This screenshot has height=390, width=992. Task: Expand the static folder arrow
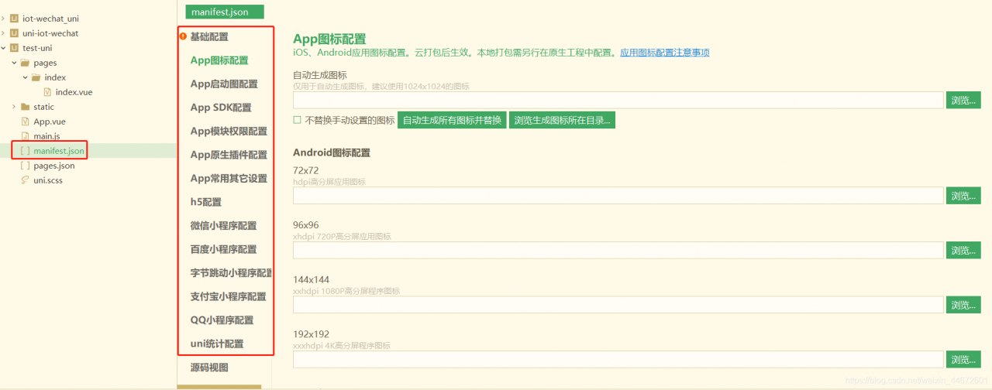point(14,107)
